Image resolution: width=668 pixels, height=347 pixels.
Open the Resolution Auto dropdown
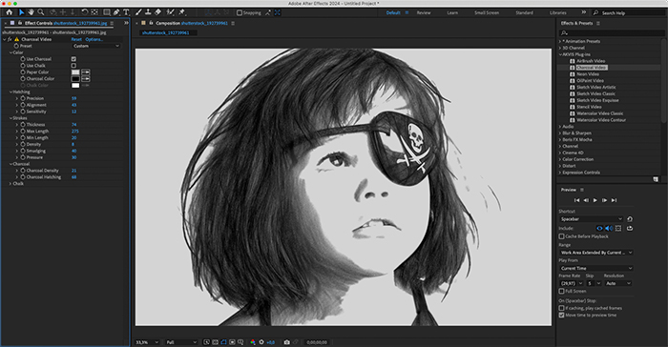(617, 283)
